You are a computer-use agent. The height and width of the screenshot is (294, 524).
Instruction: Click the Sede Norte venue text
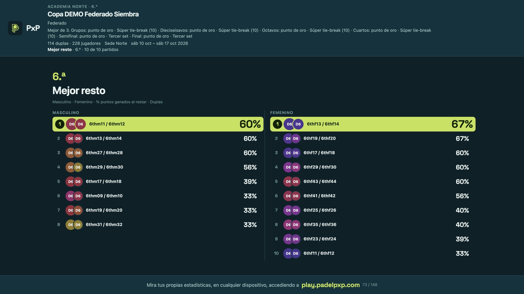[116, 43]
